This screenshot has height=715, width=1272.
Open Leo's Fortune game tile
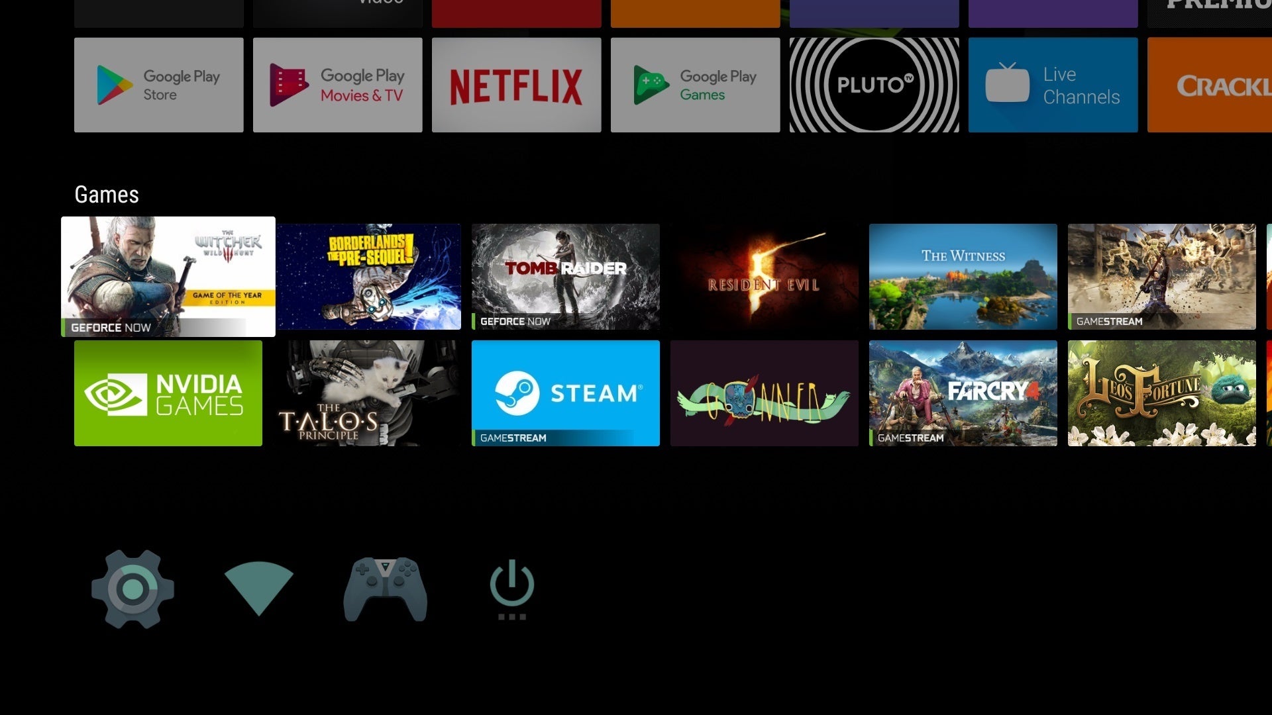[x=1162, y=392]
